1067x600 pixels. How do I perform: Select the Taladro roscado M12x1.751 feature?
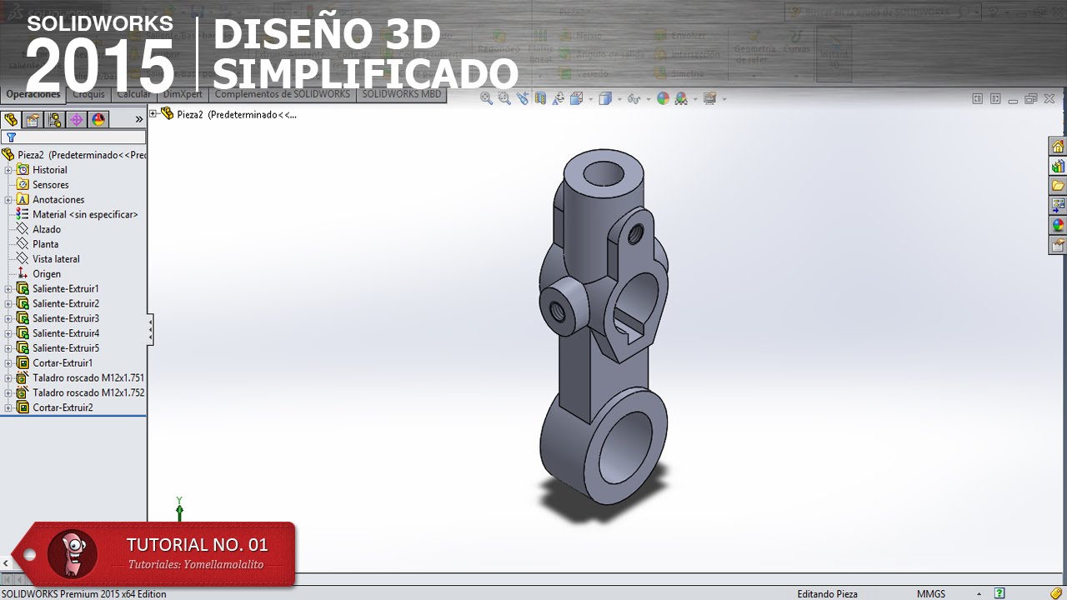click(x=88, y=378)
